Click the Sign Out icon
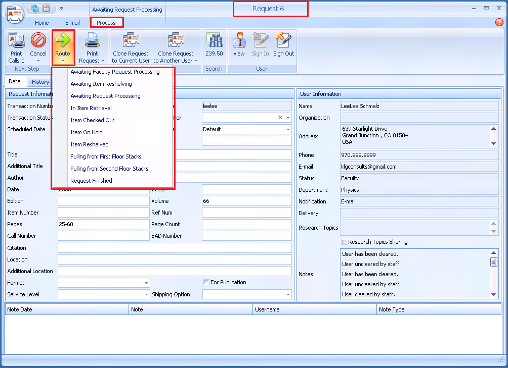508x368 pixels. [x=283, y=45]
